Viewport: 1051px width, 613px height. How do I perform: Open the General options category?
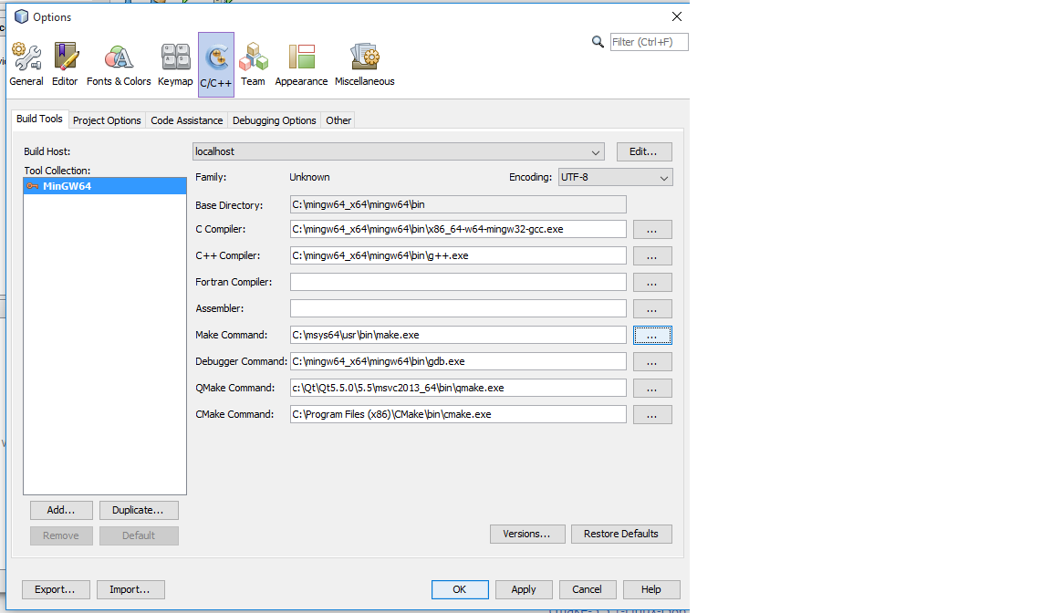pos(26,64)
